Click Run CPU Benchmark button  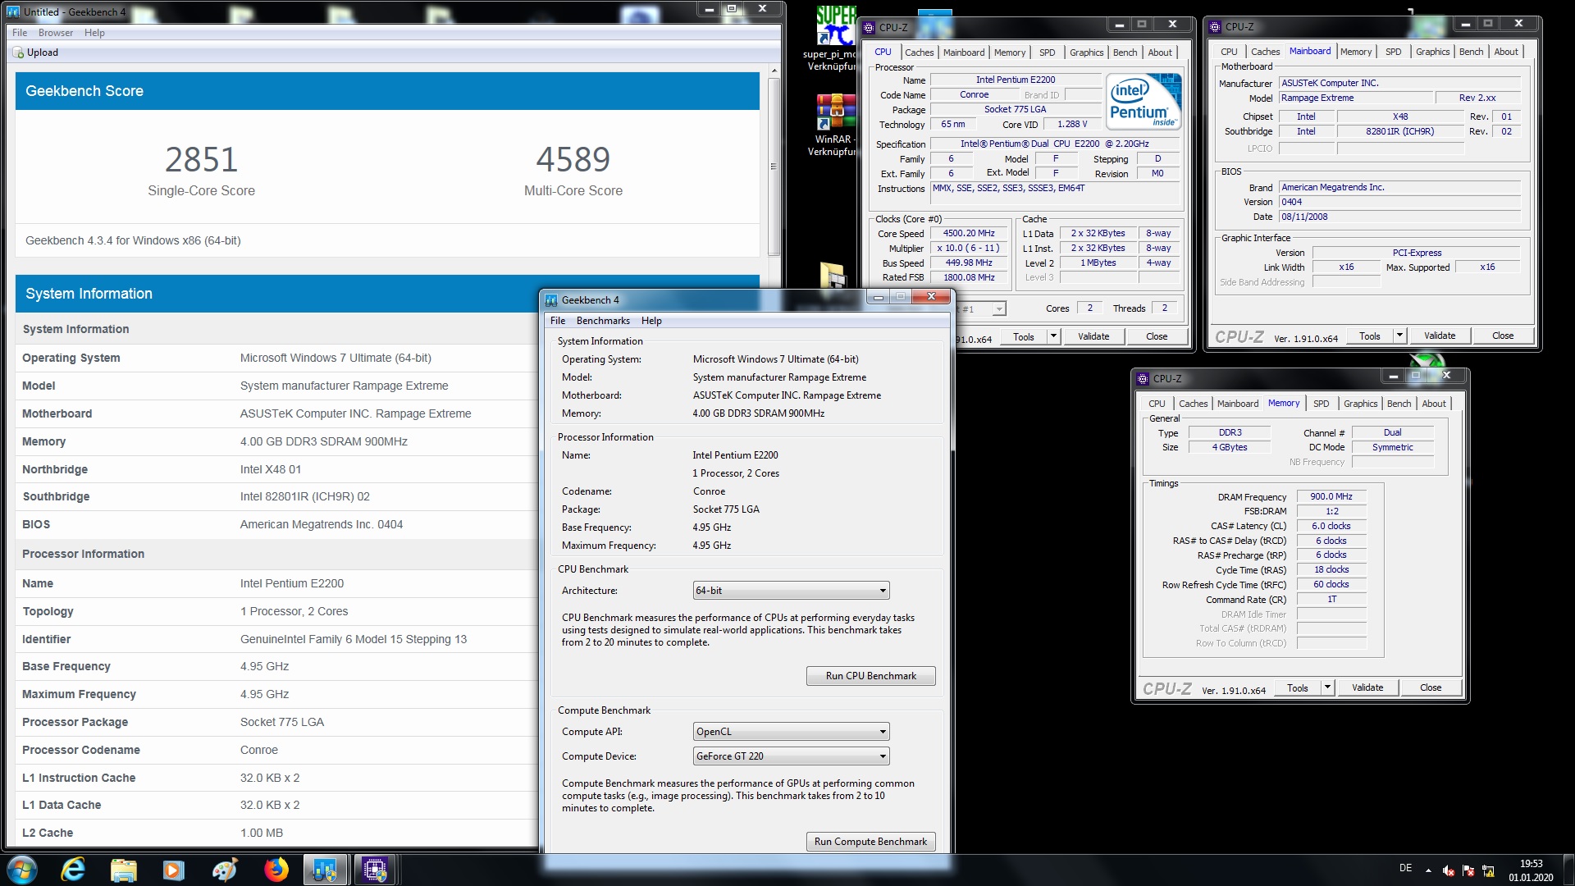tap(870, 676)
